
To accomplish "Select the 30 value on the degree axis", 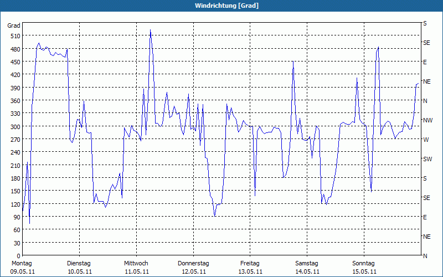I will tap(17, 243).
